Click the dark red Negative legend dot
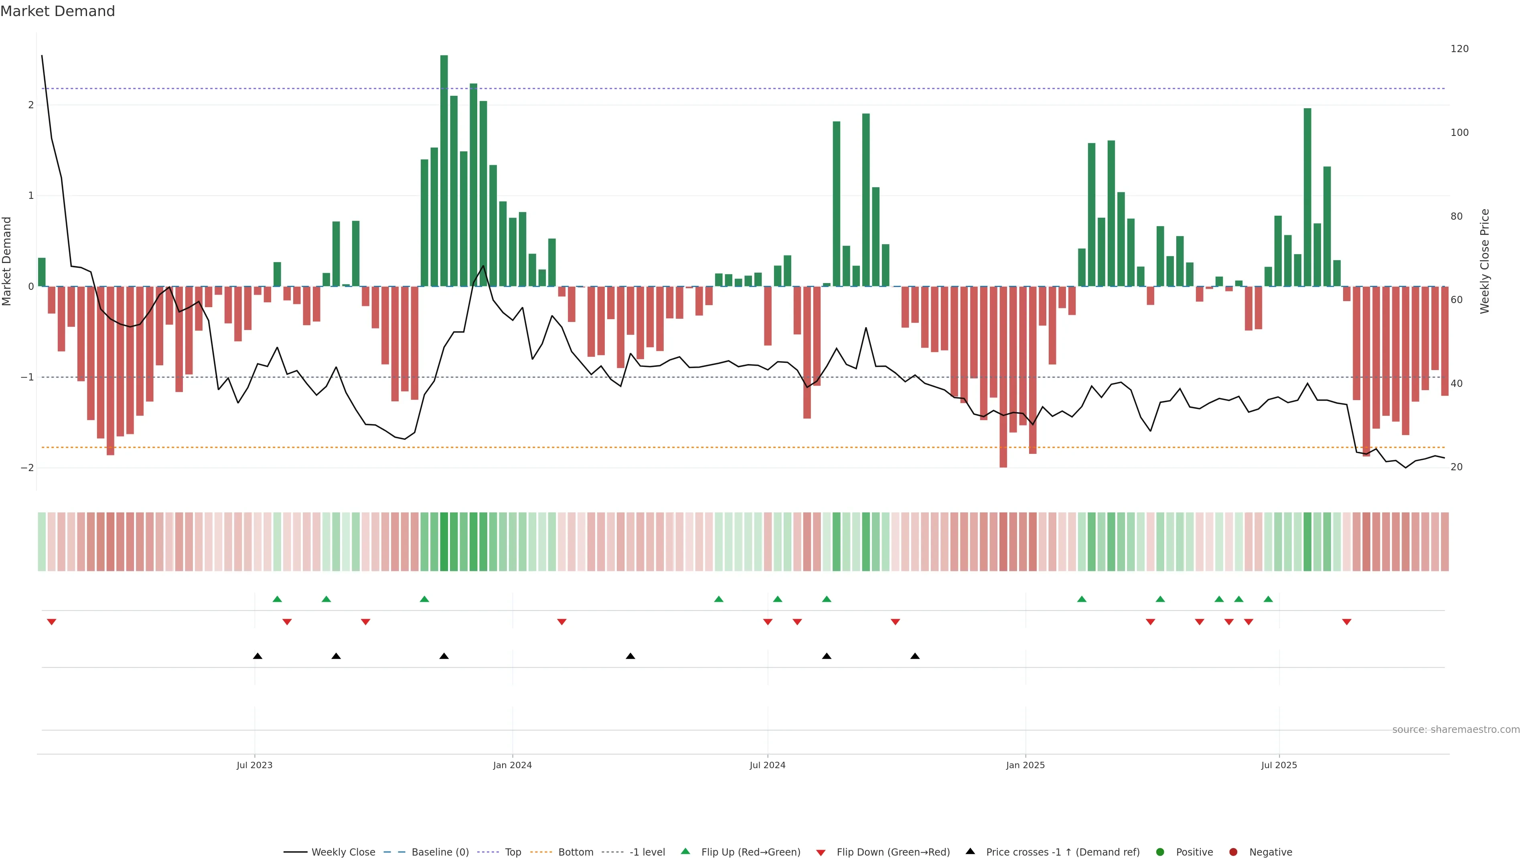1540x866 pixels. click(x=1233, y=852)
